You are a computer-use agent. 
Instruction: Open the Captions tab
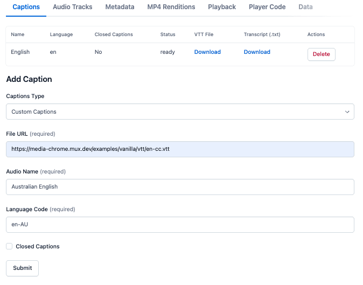26,7
